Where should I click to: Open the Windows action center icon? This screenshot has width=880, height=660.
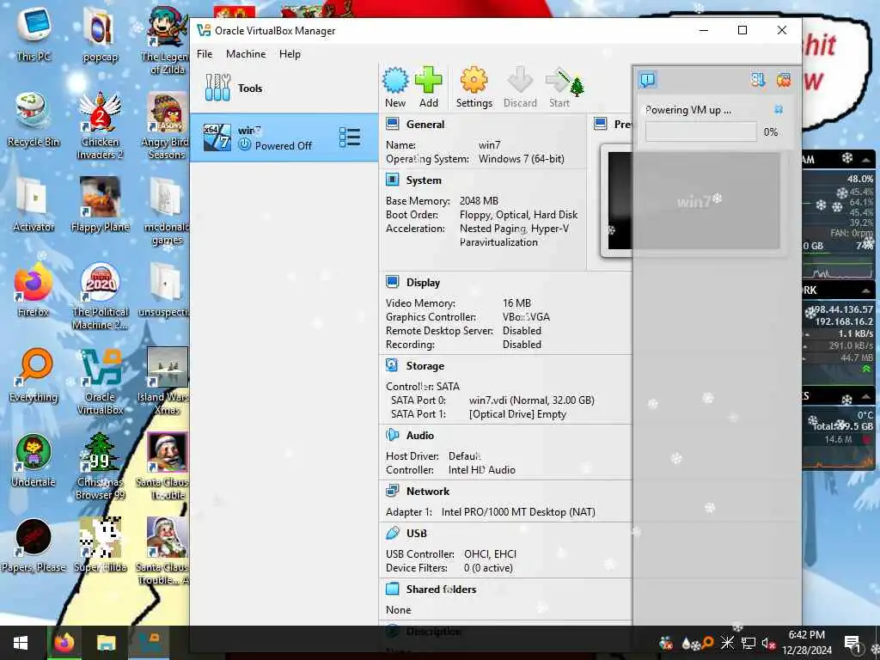tap(853, 643)
